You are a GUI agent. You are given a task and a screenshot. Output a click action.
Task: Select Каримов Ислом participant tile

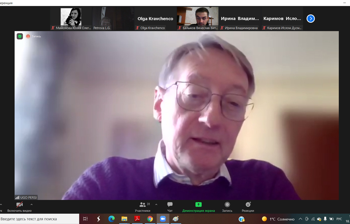(x=282, y=18)
